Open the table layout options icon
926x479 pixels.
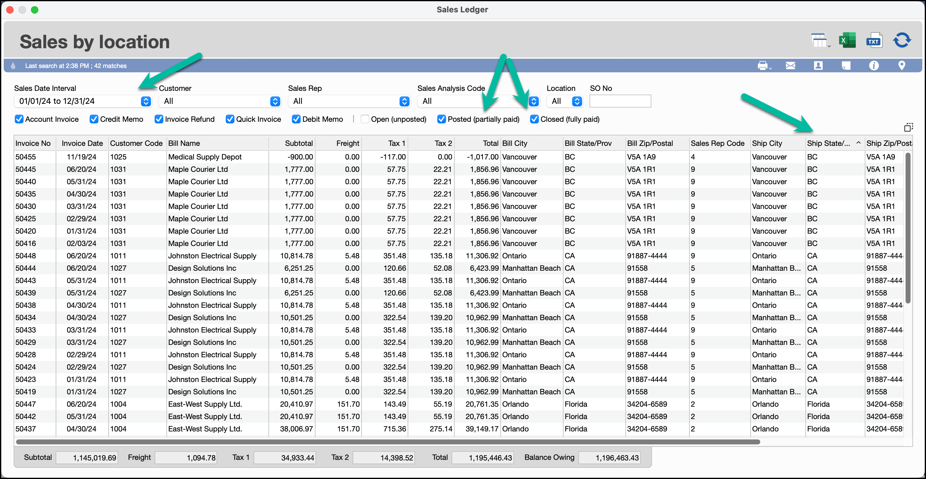click(x=820, y=40)
